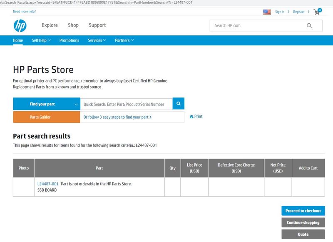The height and width of the screenshot is (242, 333).
Task: Click the US flag country selector
Action: point(267,12)
